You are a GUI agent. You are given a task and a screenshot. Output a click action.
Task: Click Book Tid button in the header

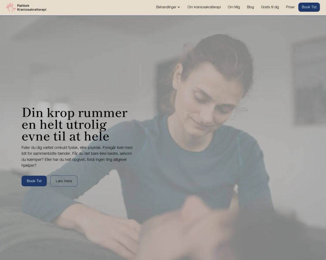309,7
